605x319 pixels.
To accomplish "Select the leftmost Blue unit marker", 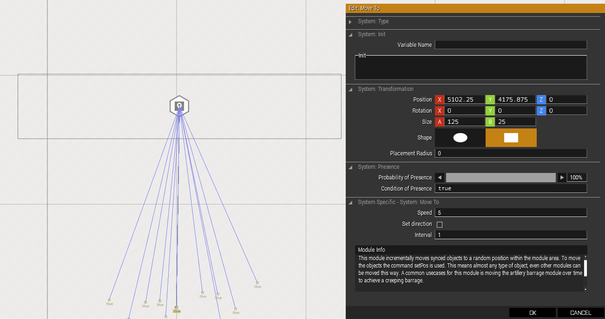I will [x=109, y=300].
